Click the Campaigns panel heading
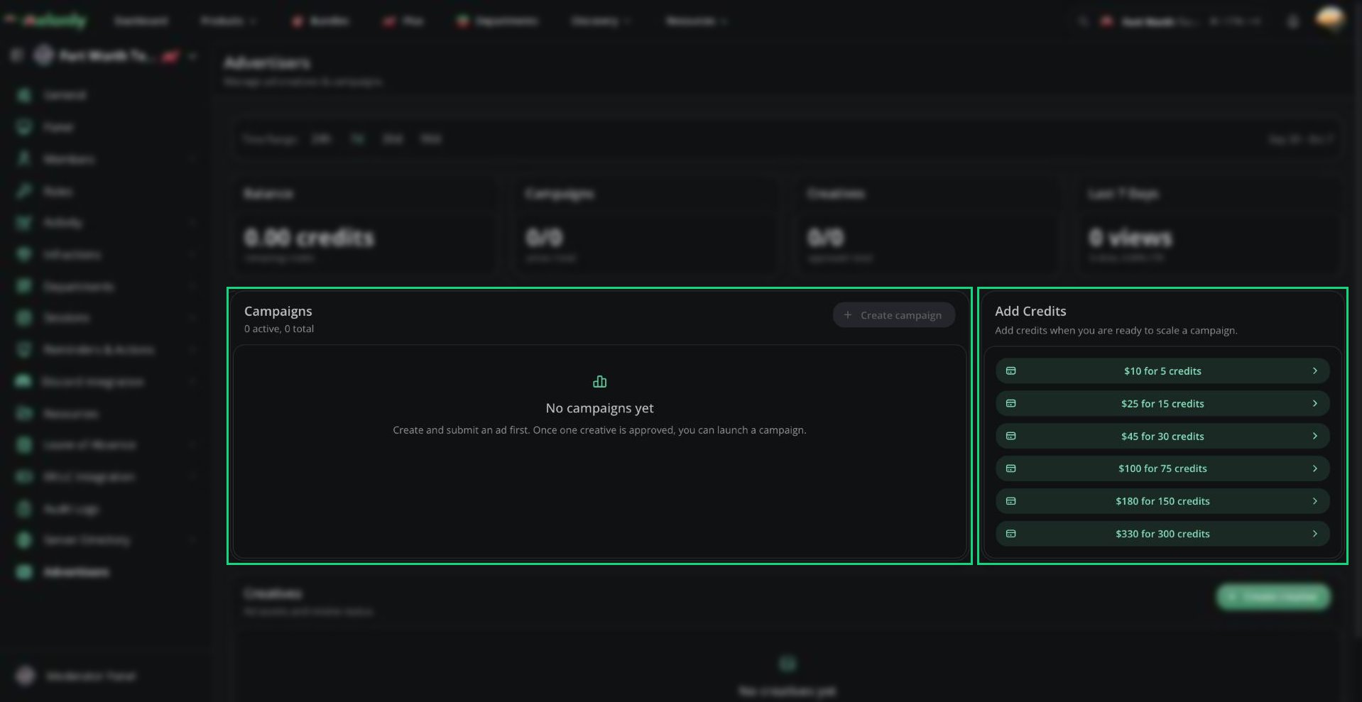Image resolution: width=1362 pixels, height=702 pixels. (278, 312)
